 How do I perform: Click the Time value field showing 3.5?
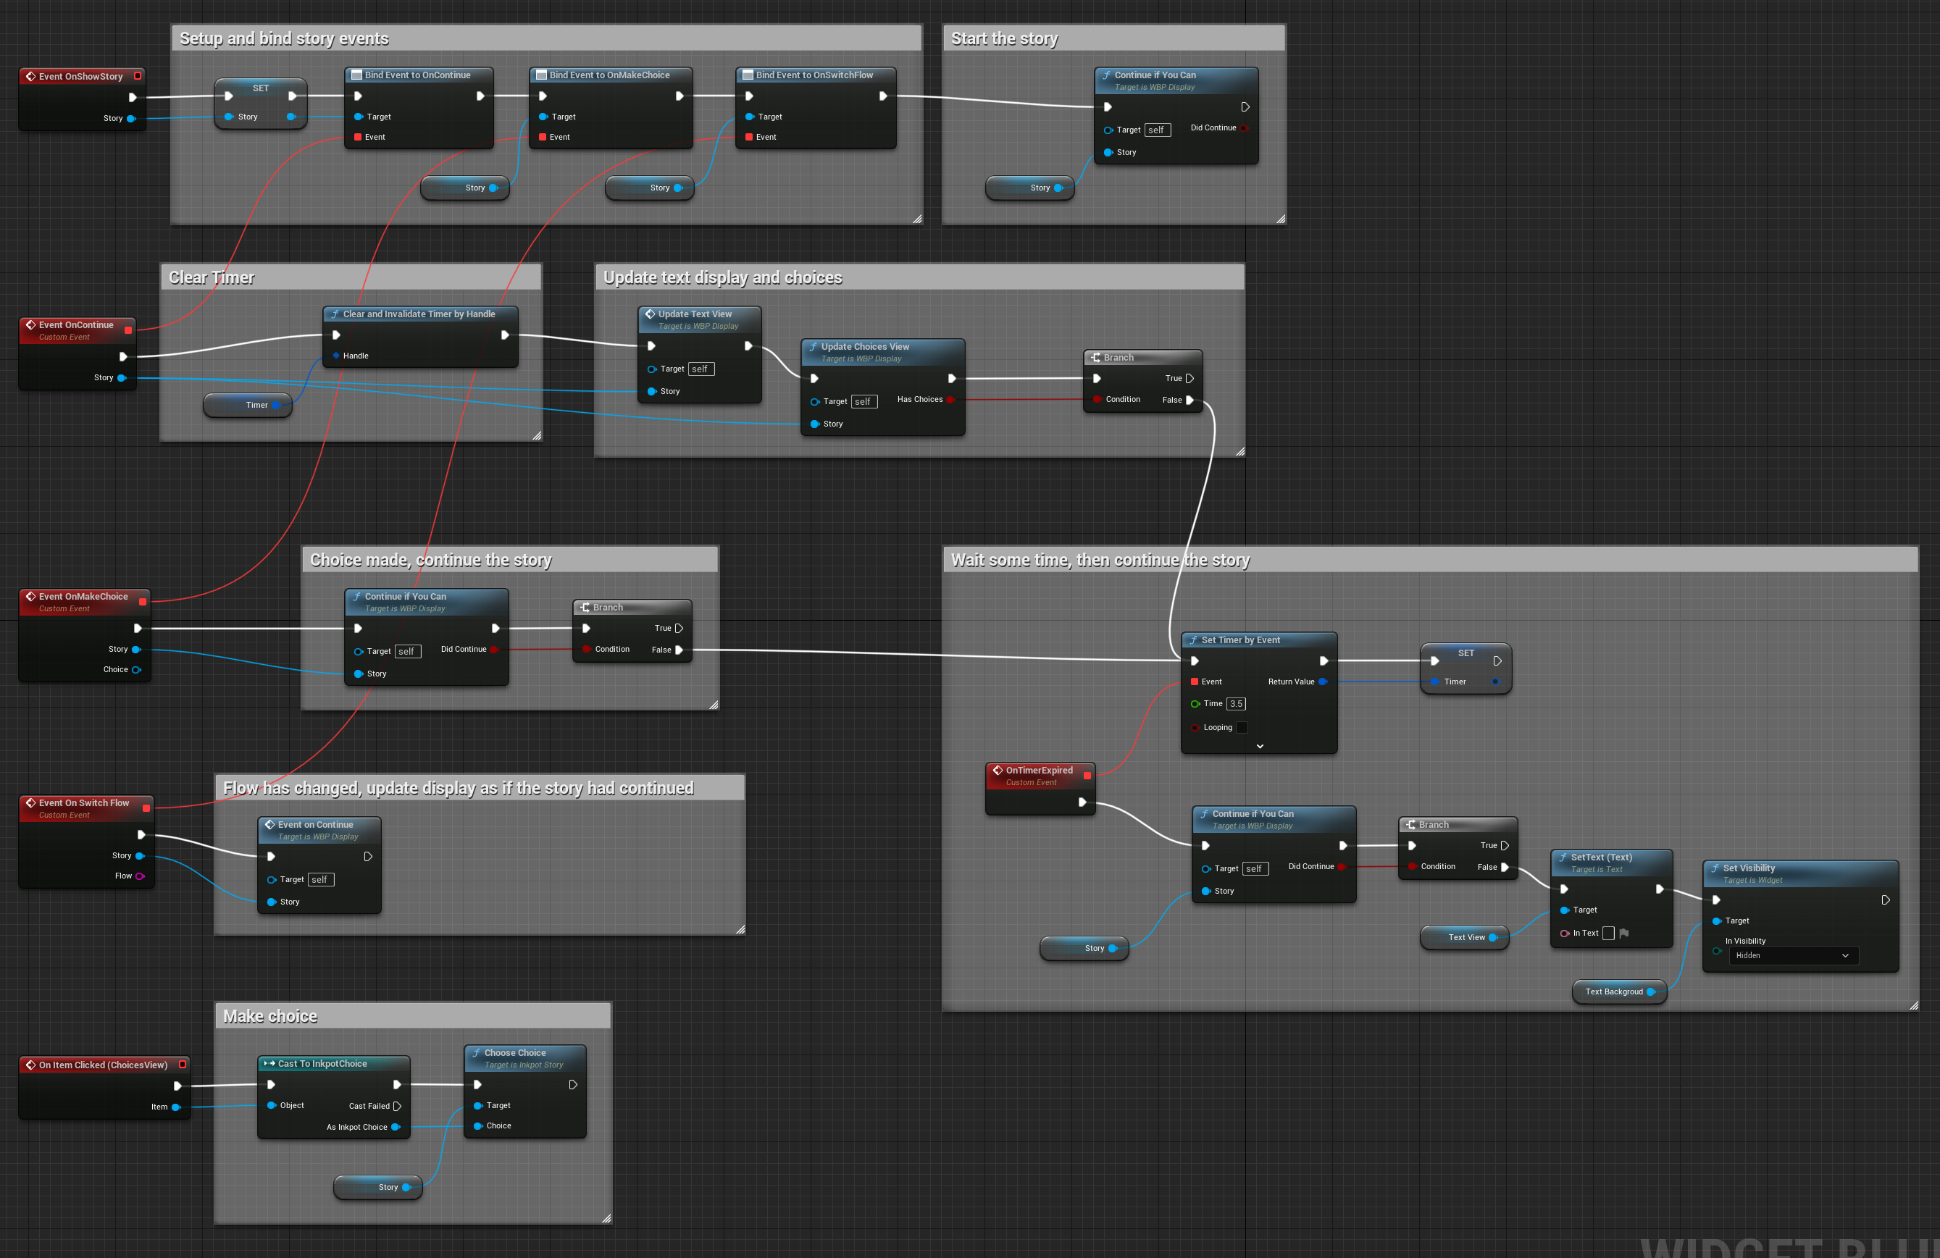pos(1236,703)
